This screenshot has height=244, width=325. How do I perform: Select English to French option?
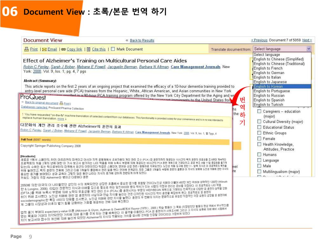tap(282, 68)
